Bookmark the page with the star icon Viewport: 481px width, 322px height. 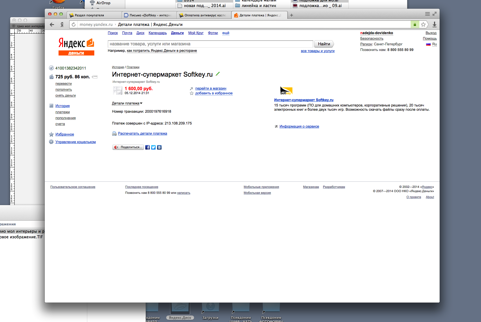tap(423, 25)
